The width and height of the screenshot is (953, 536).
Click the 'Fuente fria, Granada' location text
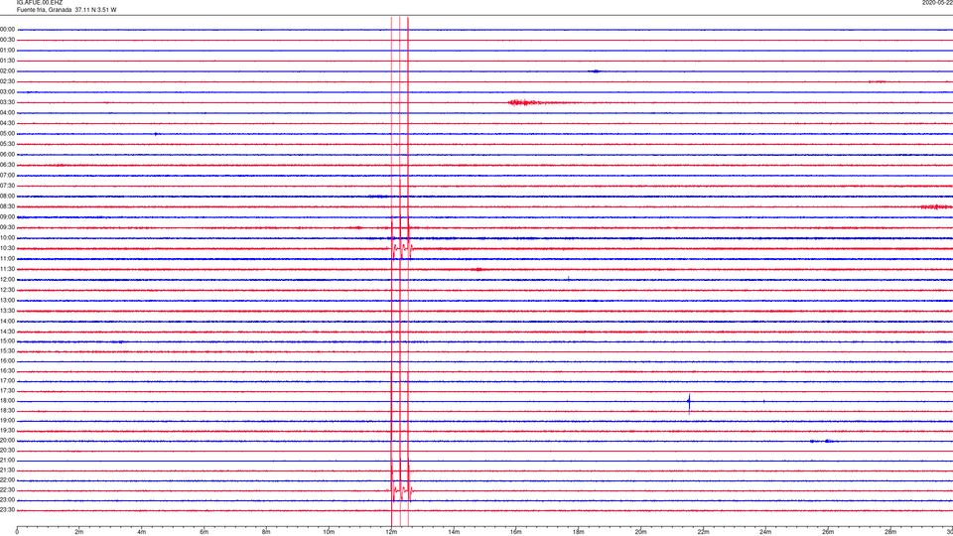click(x=44, y=10)
